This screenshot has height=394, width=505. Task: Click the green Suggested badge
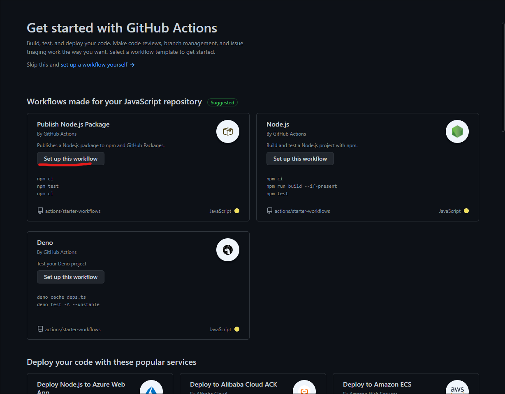coord(222,103)
